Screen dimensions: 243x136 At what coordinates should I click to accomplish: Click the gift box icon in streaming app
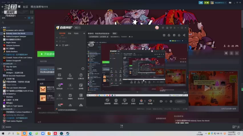pos(164,35)
